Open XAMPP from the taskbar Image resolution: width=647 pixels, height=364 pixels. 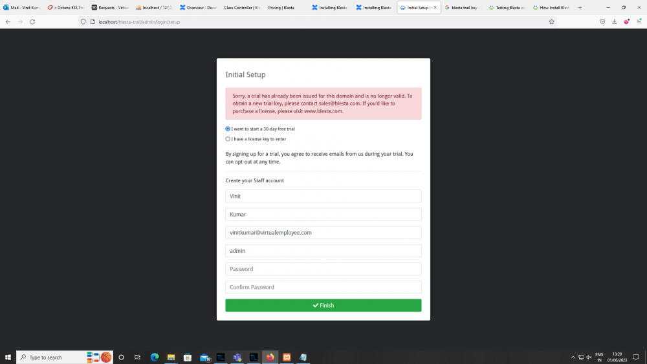coord(287,358)
